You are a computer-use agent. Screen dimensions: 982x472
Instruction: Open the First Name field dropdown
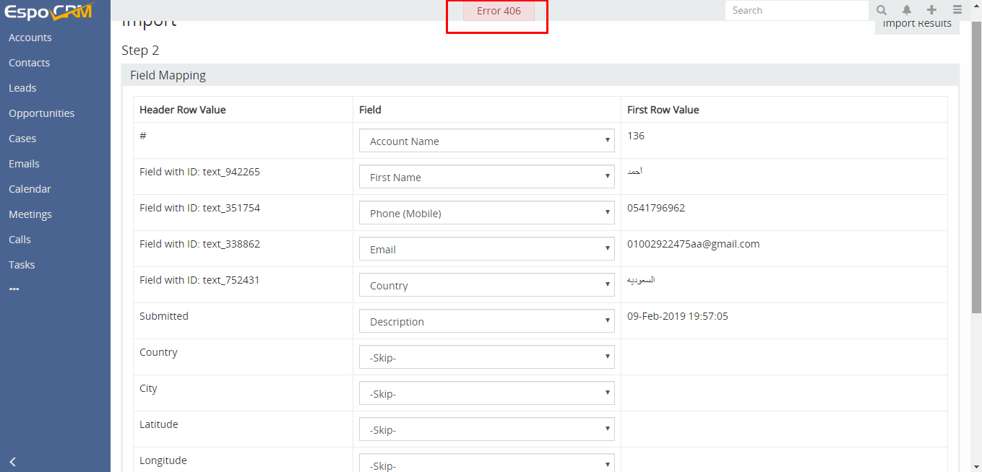pos(486,178)
